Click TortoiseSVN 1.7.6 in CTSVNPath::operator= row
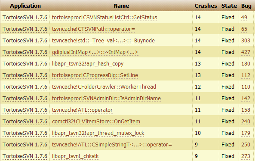255x161 pixels. pos(25,29)
